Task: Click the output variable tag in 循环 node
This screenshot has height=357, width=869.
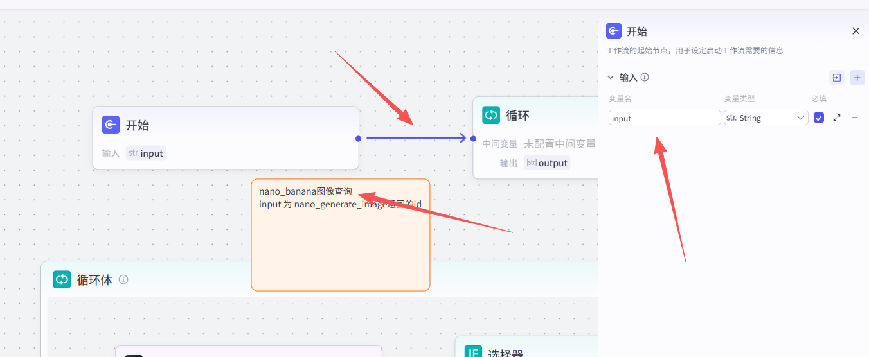Action: point(547,163)
